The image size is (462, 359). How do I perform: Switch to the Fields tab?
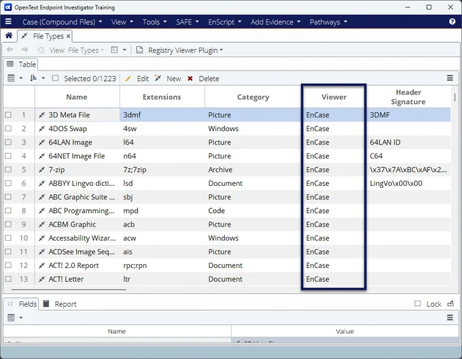pos(22,303)
